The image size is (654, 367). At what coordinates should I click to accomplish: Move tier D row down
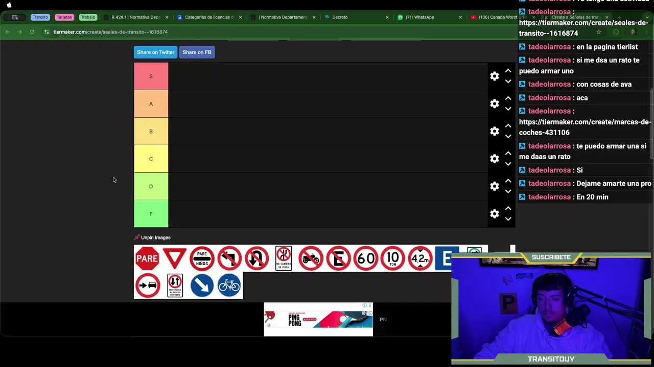click(508, 192)
